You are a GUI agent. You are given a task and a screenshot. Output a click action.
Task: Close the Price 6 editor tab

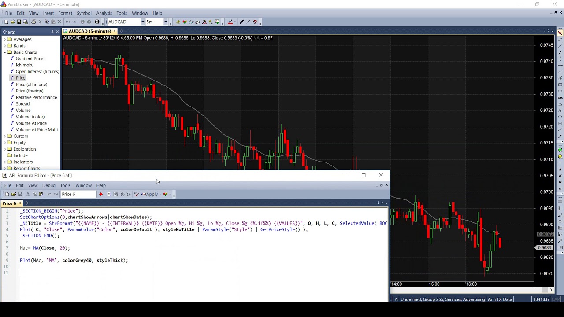coord(20,203)
